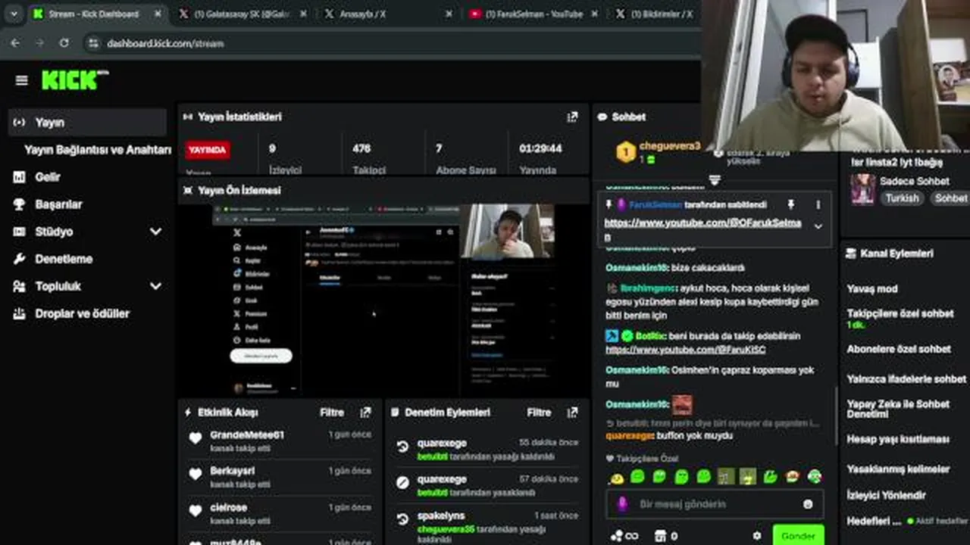Toggle Takipçilere özel sohbet

click(x=900, y=313)
